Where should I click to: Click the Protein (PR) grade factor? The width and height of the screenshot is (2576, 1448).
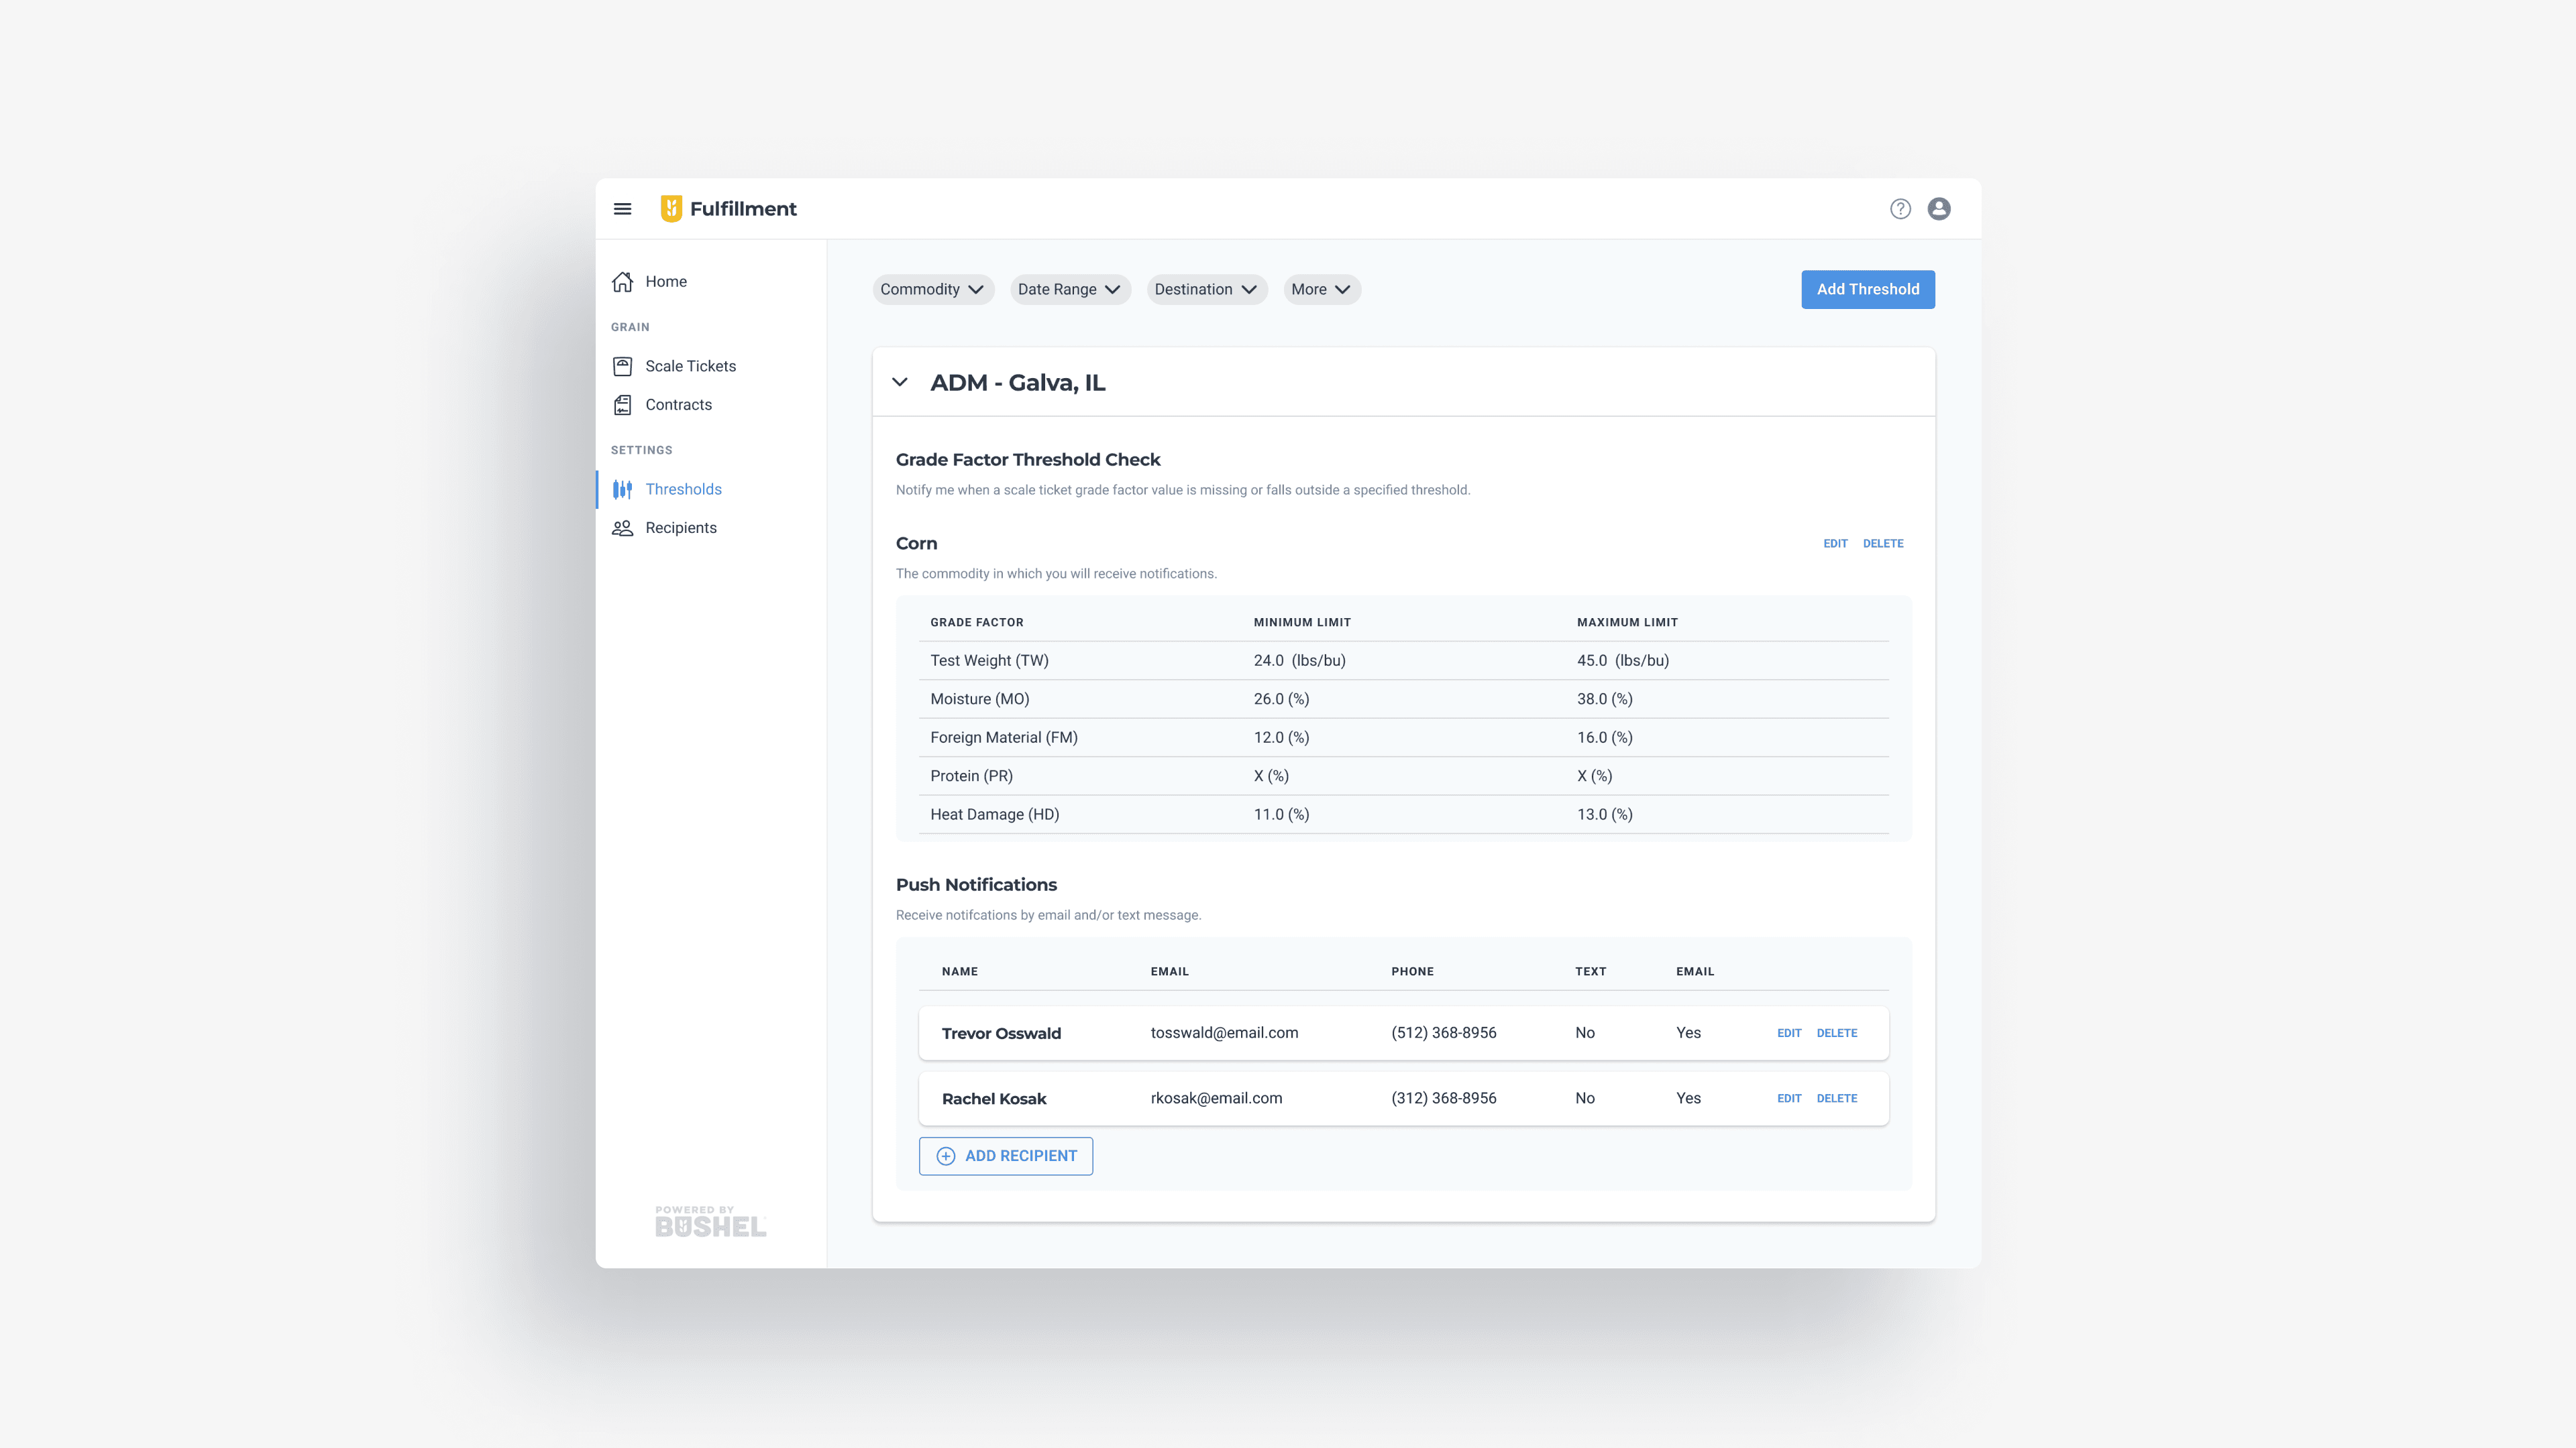[971, 776]
